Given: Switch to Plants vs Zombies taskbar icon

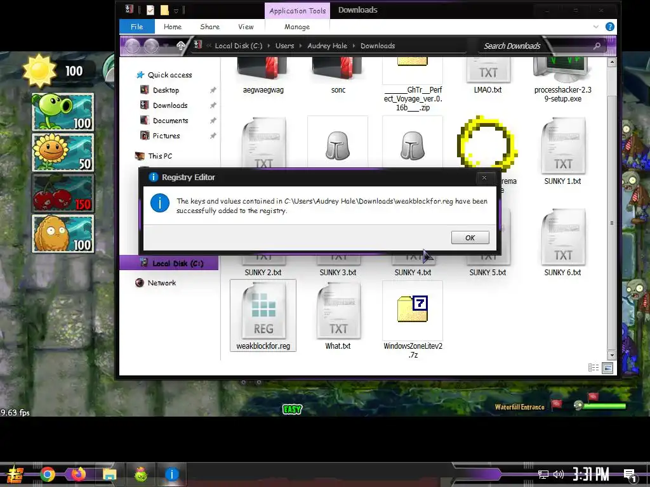Looking at the screenshot, I should 141,474.
